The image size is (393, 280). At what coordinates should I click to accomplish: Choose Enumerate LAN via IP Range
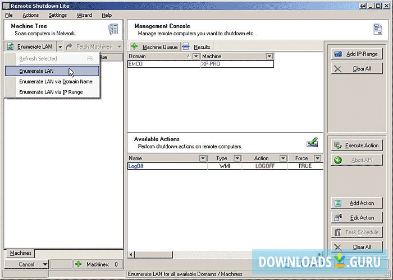click(x=52, y=92)
